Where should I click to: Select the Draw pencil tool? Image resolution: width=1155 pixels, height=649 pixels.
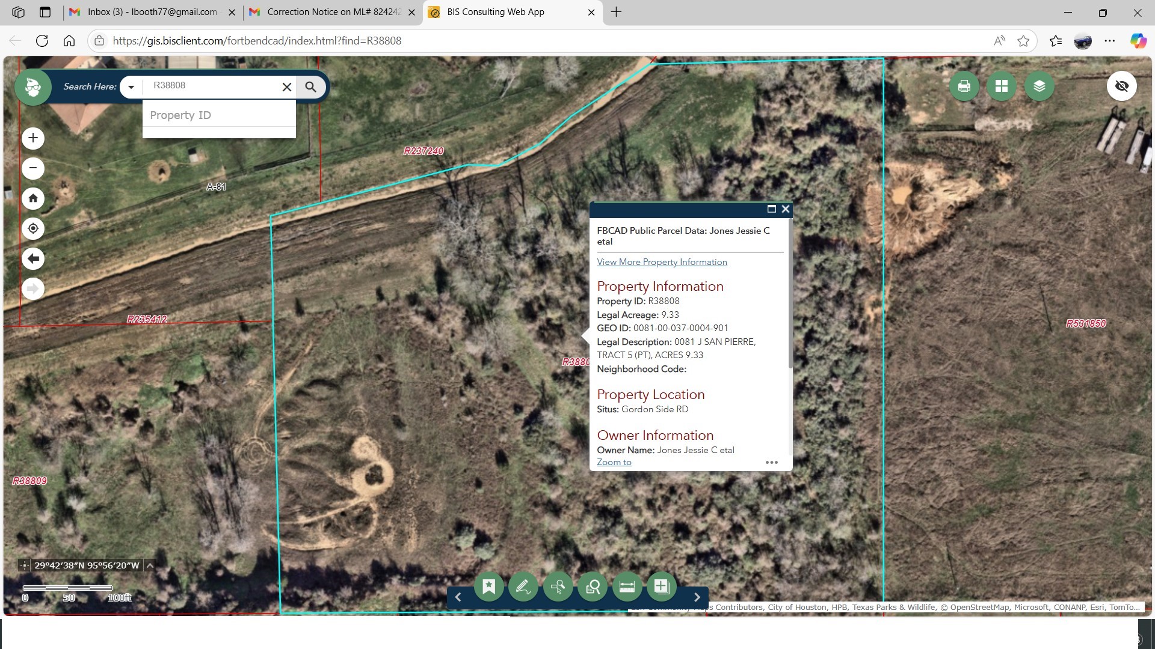tap(523, 587)
